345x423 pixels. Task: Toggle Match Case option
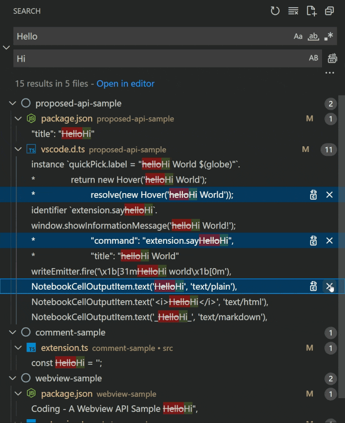click(298, 36)
